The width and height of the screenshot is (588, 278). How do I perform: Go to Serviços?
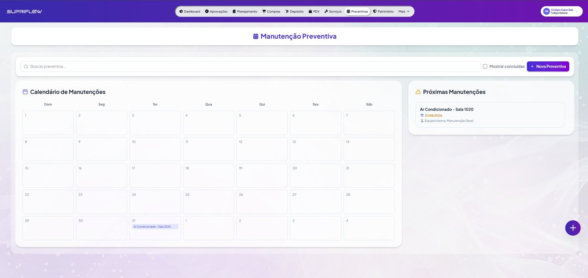pos(333,11)
